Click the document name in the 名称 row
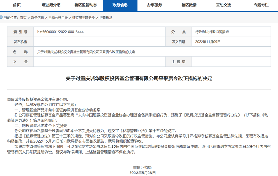278x176 pixels. pyautogui.click(x=86, y=52)
